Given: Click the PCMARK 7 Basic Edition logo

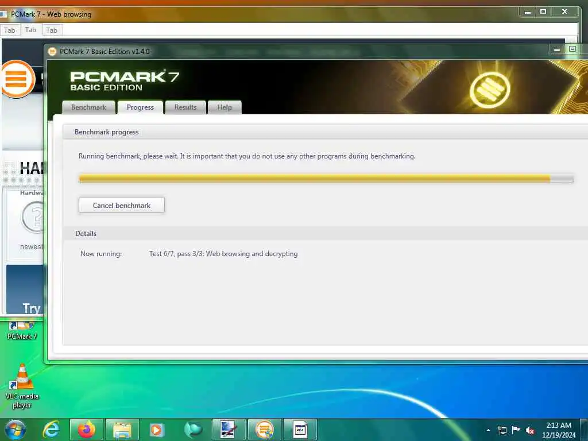Looking at the screenshot, I should [x=125, y=80].
